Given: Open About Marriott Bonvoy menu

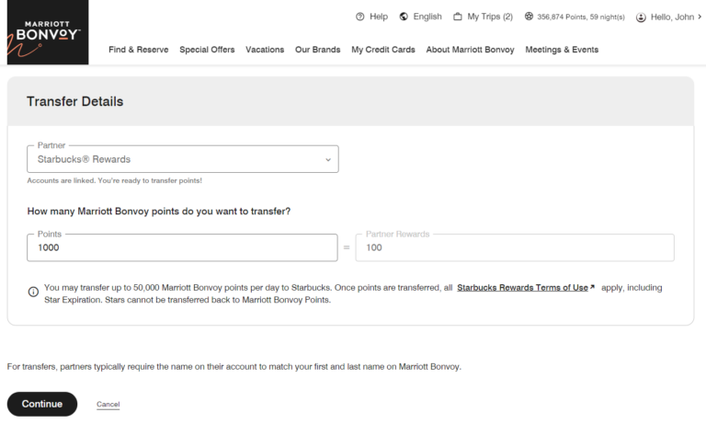Looking at the screenshot, I should pos(470,50).
